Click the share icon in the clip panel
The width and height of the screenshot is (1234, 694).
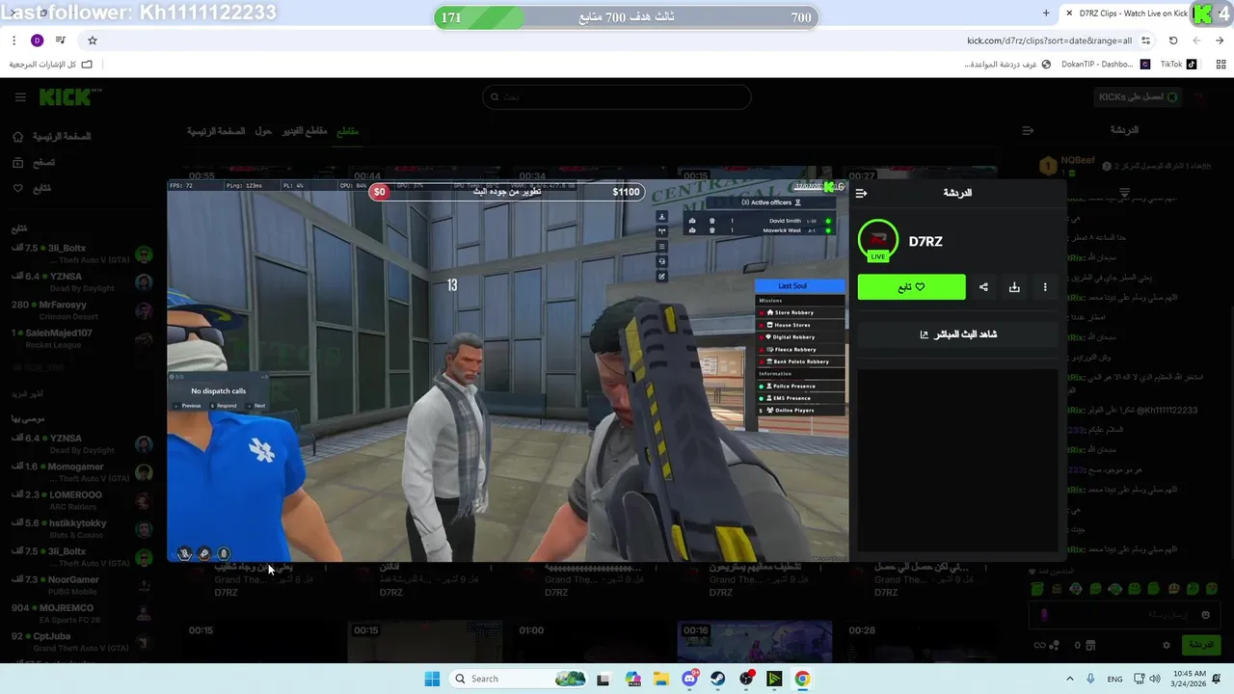[x=983, y=287]
